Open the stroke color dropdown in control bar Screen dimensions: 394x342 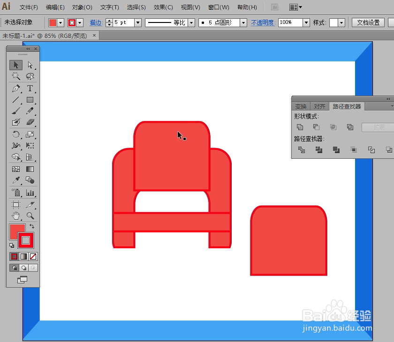coord(80,23)
